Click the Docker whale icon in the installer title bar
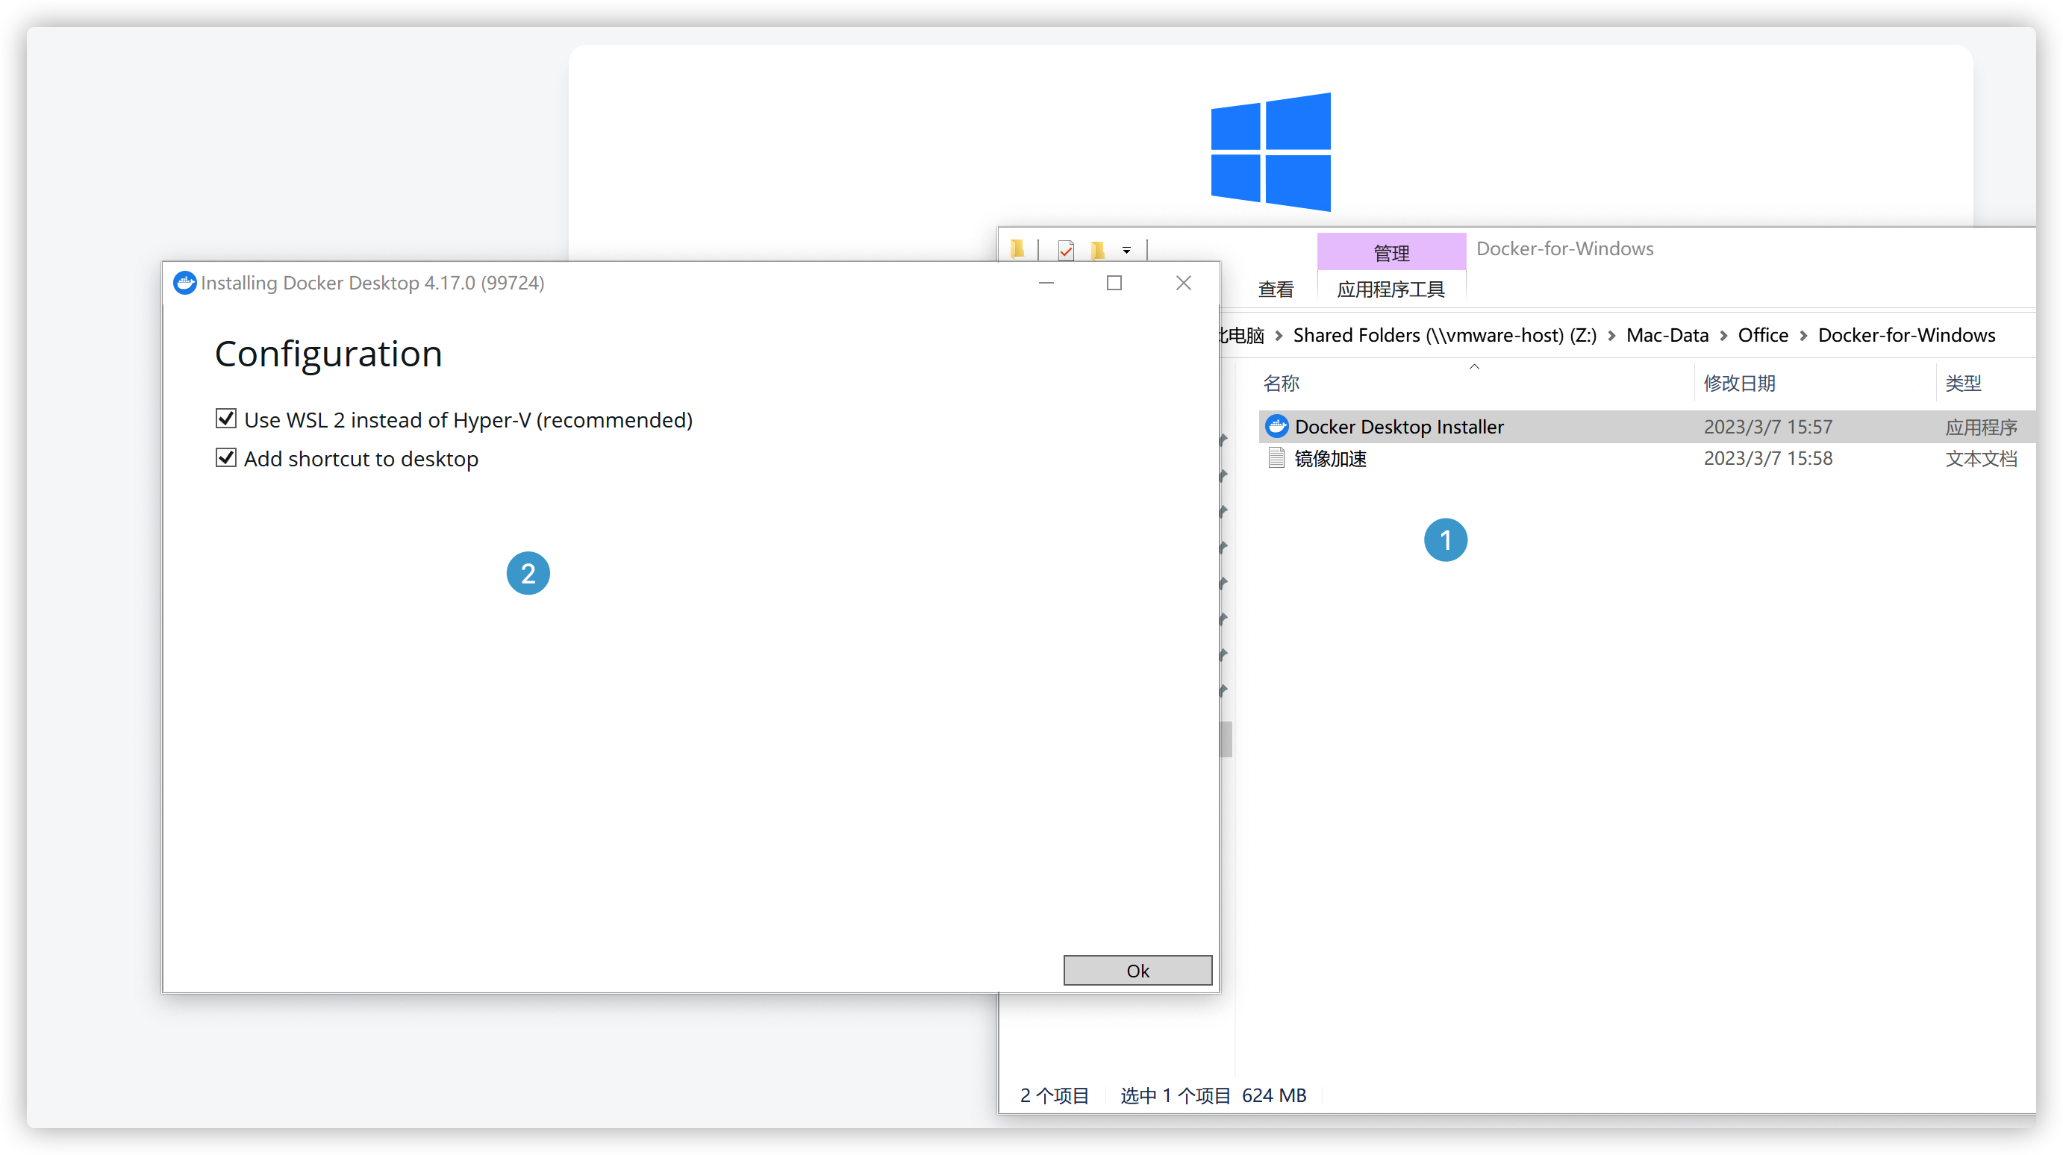Screen dimensions: 2063x1155 [x=185, y=283]
